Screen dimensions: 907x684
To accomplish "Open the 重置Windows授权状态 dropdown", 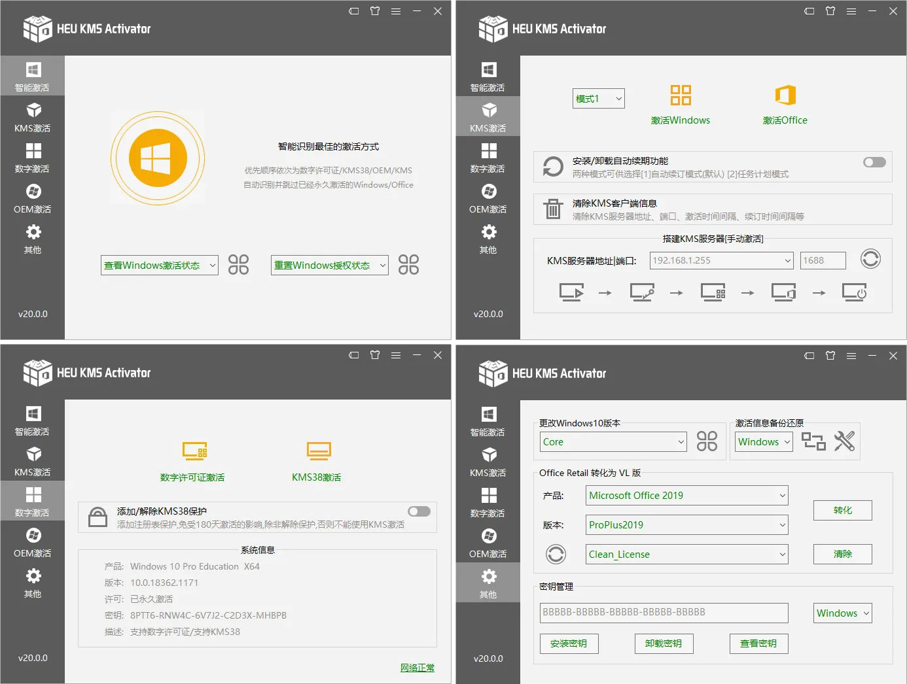I will pyautogui.click(x=330, y=265).
